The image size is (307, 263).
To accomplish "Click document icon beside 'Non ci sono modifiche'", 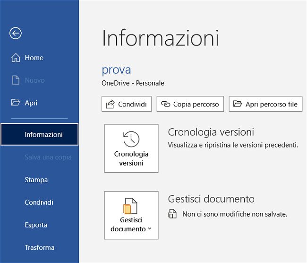I will (172, 214).
